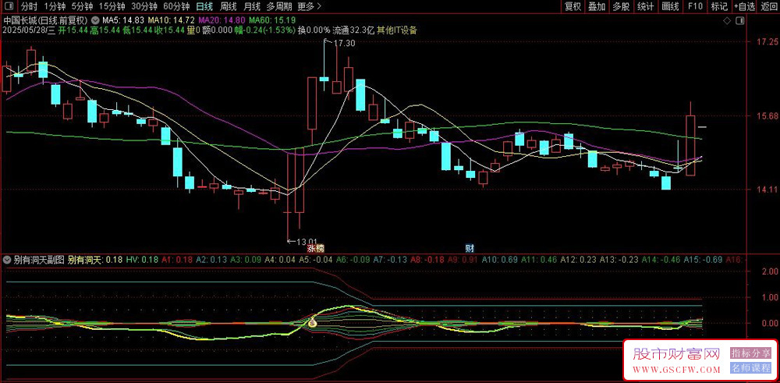
Task: Expand the 更多 periods menu
Action: pos(310,6)
